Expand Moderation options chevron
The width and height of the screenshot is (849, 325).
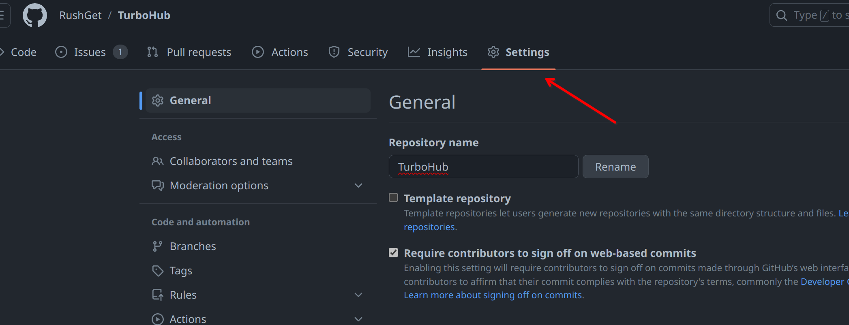click(x=358, y=186)
